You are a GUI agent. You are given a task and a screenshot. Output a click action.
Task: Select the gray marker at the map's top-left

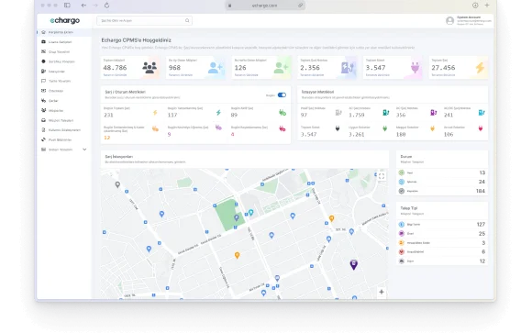coord(117,184)
